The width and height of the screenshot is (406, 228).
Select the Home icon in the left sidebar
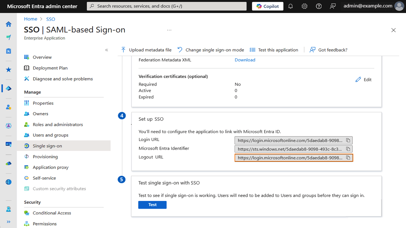8,24
